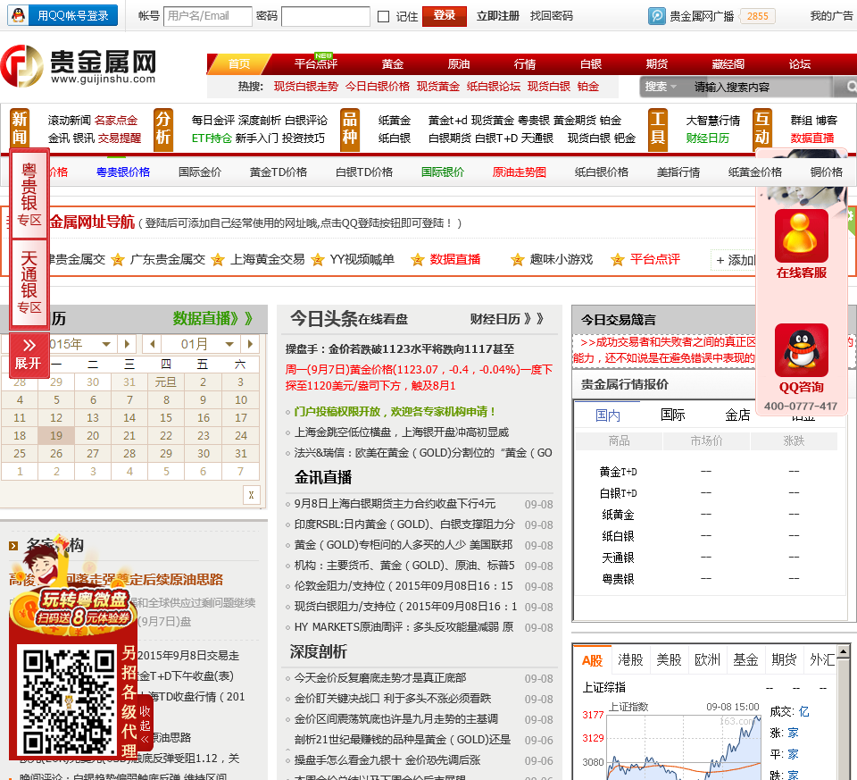Open the 平台点评 navigation tab
The image size is (857, 780).
pos(316,64)
